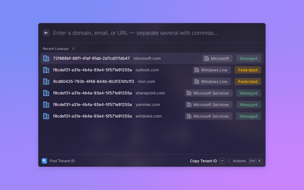Click the Microsoft Services tag on the windows.com row

209,116
